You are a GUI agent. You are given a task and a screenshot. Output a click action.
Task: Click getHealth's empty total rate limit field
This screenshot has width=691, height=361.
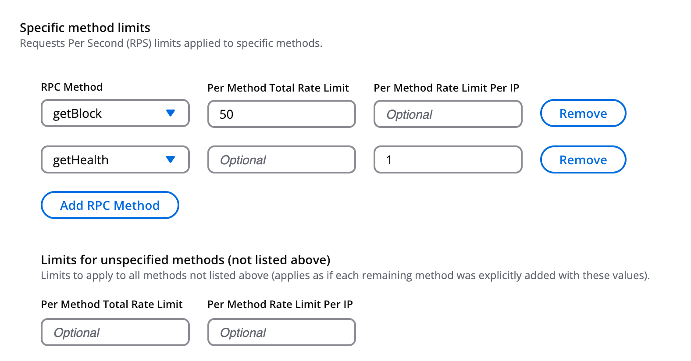pos(281,160)
